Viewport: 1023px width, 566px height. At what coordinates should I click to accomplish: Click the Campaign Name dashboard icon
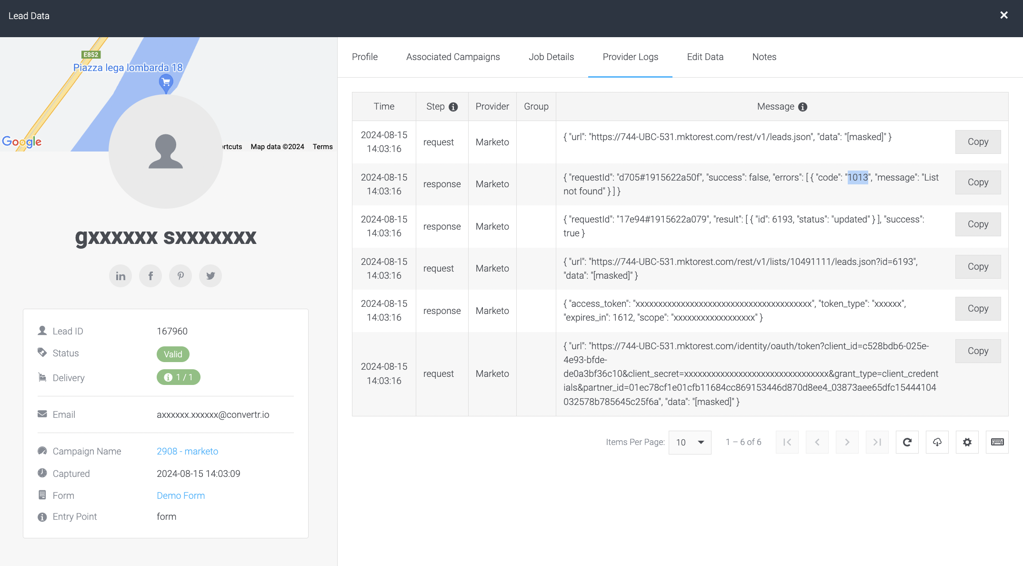pos(42,451)
